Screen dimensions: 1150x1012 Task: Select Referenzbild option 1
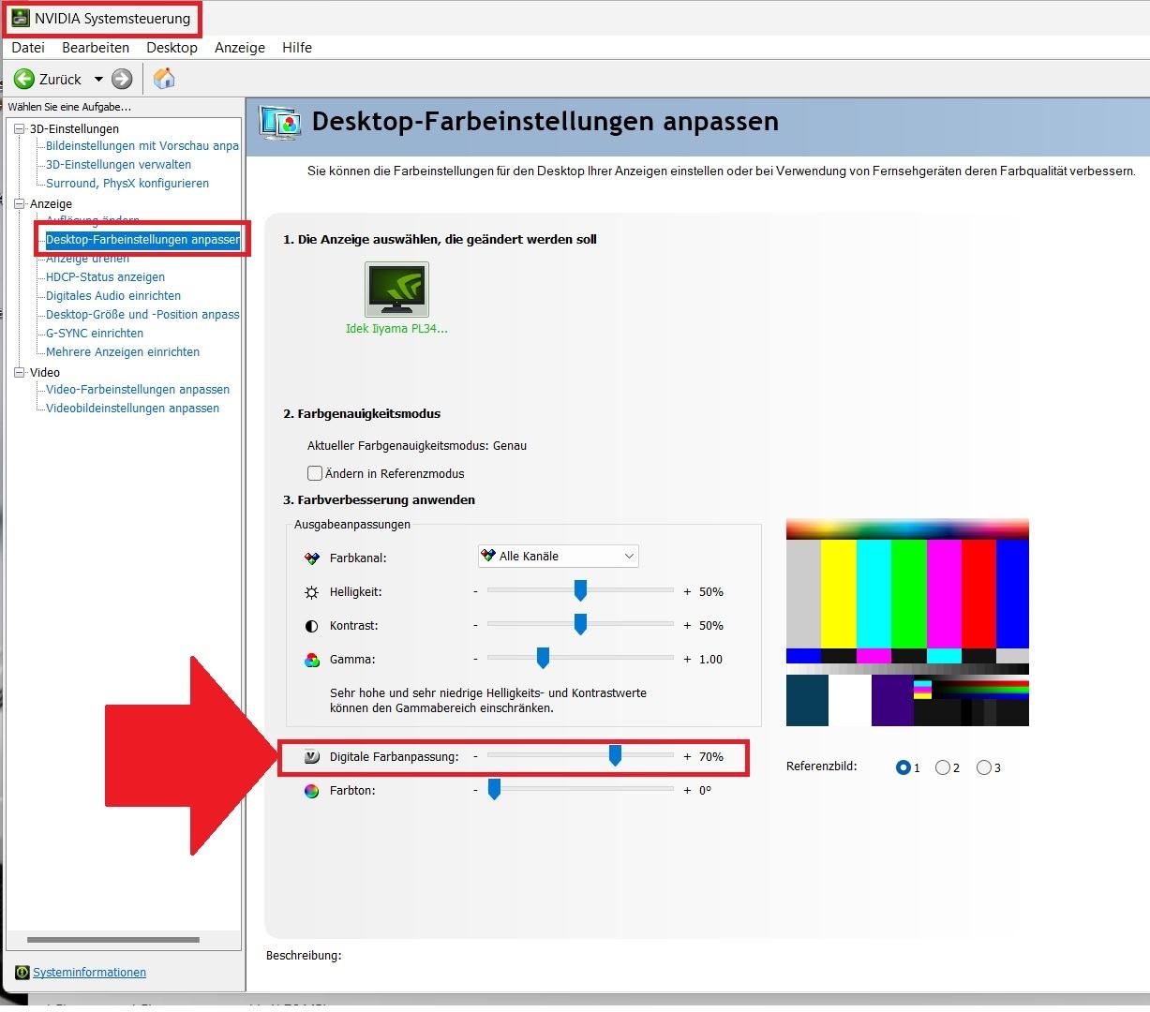[x=904, y=767]
